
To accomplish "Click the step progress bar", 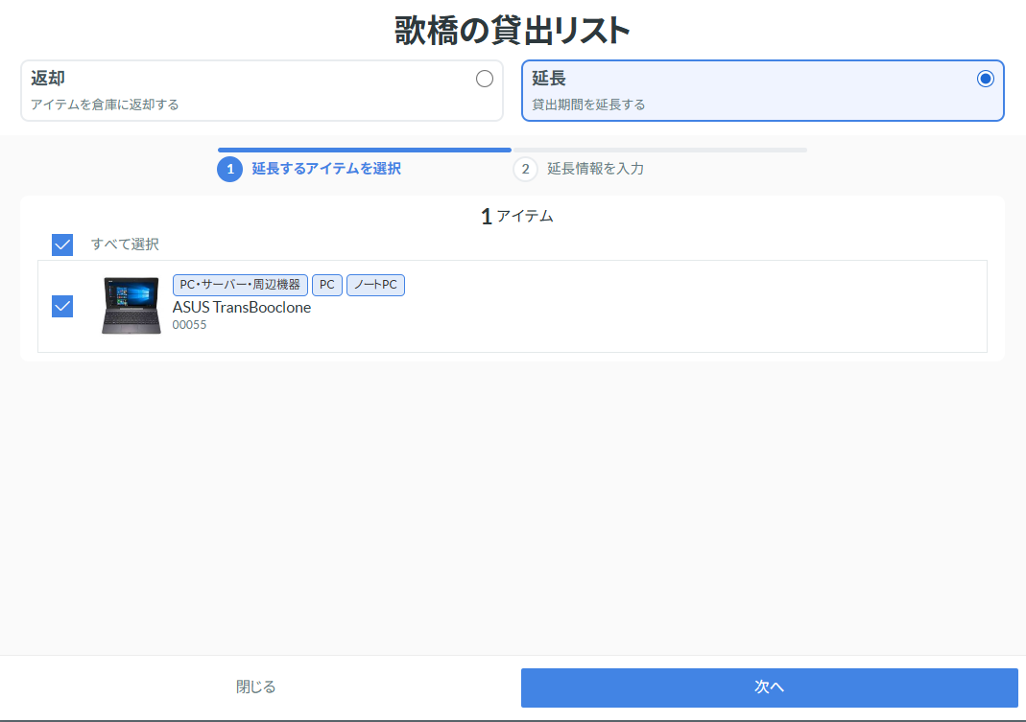I will [x=512, y=150].
